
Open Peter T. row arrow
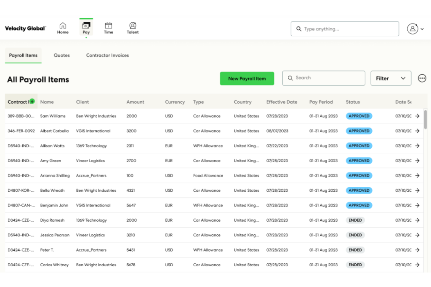[417, 250]
